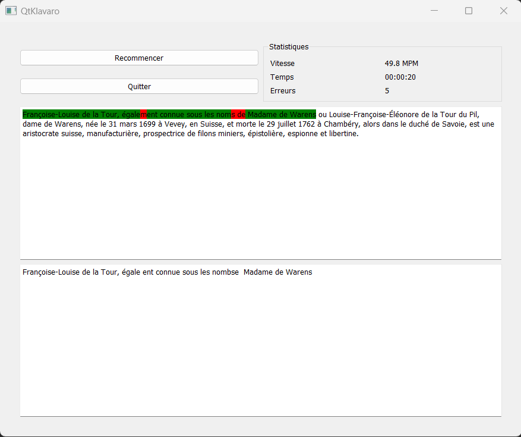The image size is (521, 437).
Task: Minimize the QtKlavaro window
Action: (434, 11)
